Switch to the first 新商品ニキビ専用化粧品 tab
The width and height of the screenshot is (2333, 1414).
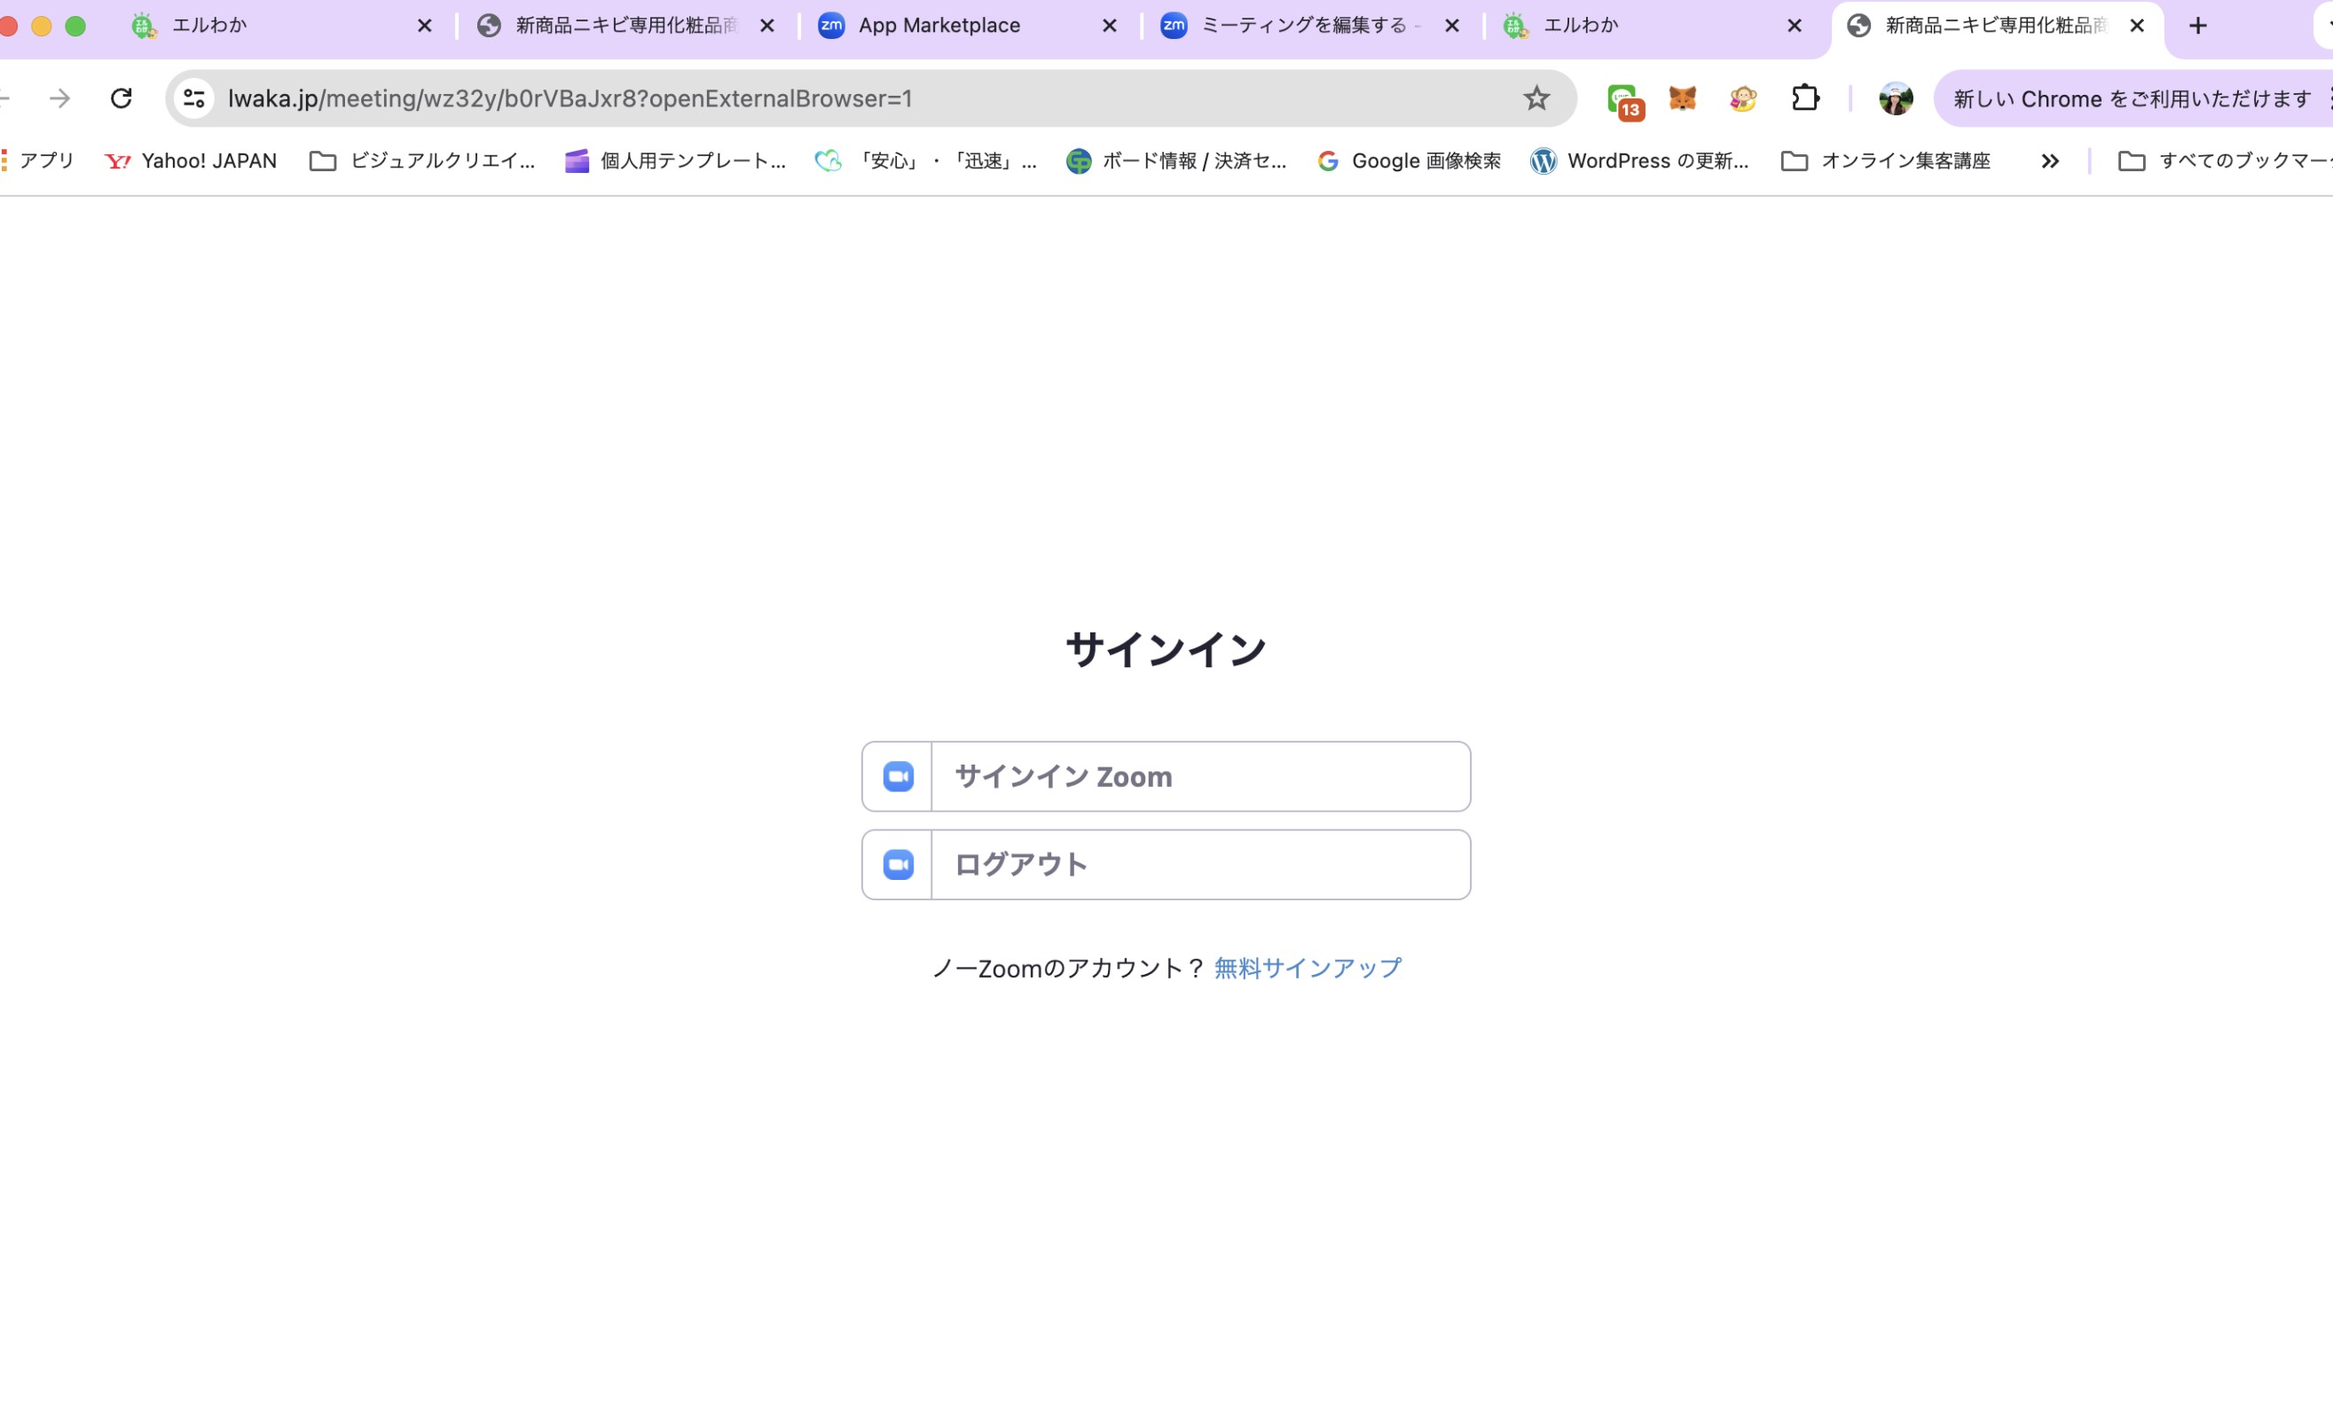[626, 26]
